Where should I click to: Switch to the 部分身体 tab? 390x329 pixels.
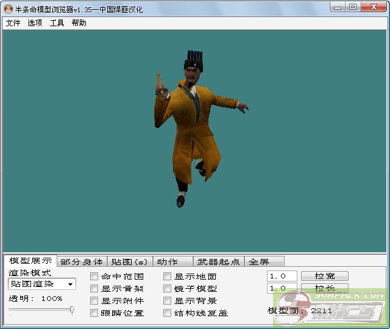point(82,262)
